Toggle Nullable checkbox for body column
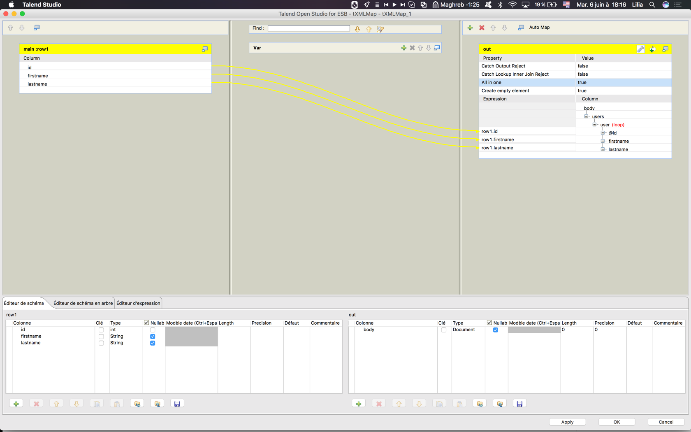The height and width of the screenshot is (432, 691). (496, 330)
